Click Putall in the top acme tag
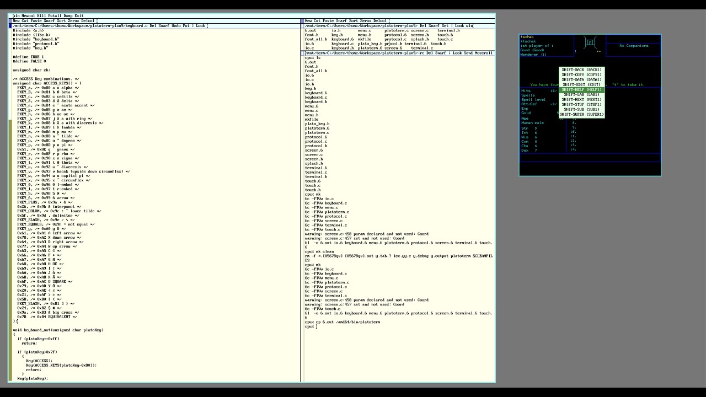 coord(55,15)
